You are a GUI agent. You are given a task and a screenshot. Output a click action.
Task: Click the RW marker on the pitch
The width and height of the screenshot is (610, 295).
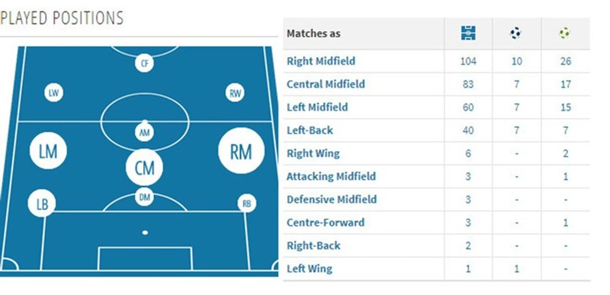pyautogui.click(x=235, y=93)
